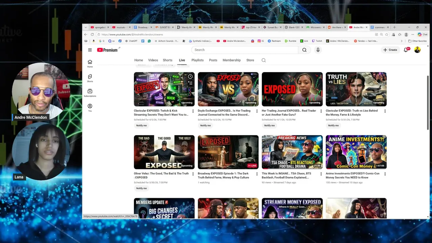Open the IG bookmark
The width and height of the screenshot is (432, 243).
click(x=261, y=41)
